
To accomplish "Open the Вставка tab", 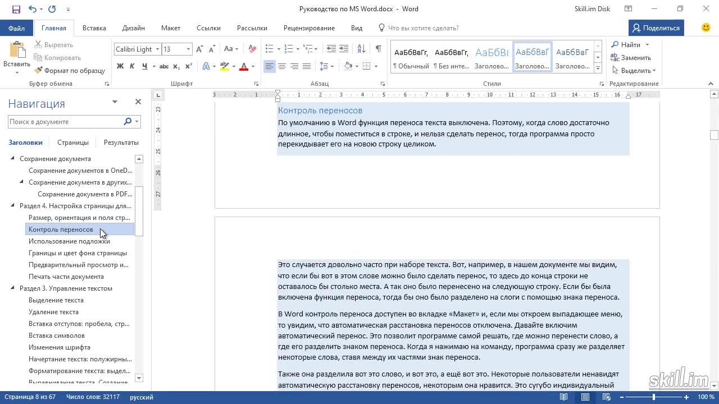I will click(x=94, y=28).
